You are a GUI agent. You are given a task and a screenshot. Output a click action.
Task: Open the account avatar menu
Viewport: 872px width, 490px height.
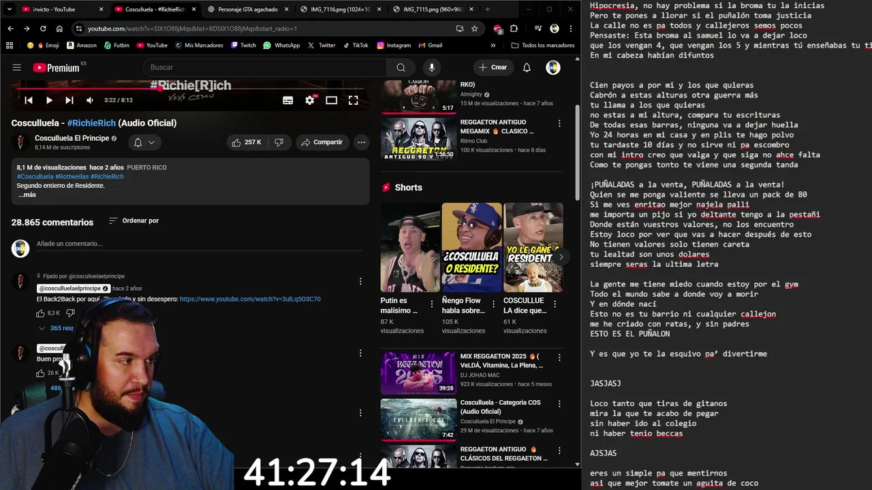[553, 67]
